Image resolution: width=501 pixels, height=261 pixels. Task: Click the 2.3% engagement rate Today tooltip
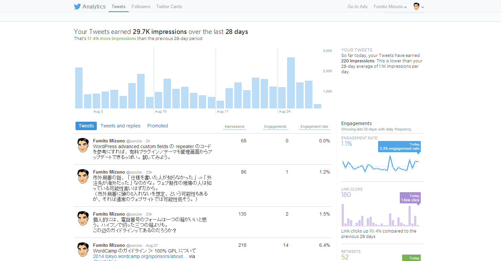[399, 146]
